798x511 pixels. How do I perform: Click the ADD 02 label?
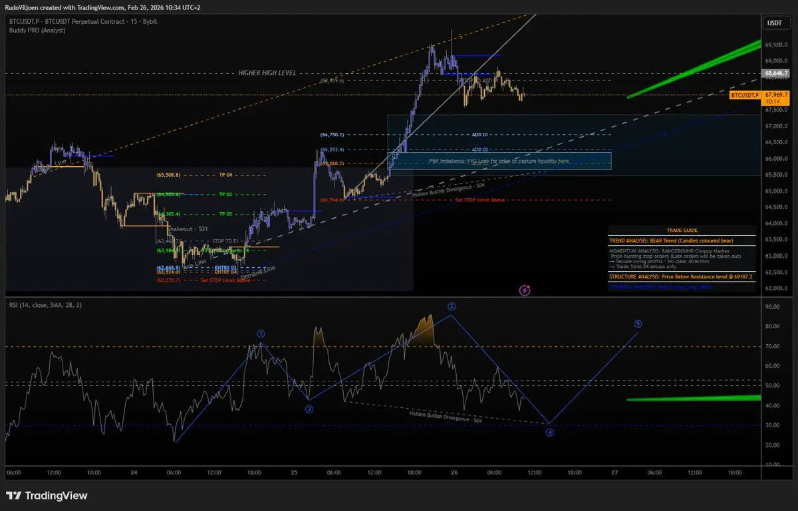tap(480, 150)
